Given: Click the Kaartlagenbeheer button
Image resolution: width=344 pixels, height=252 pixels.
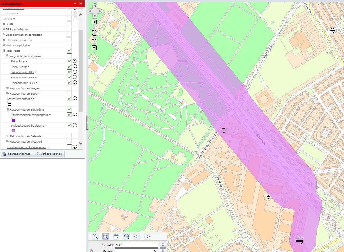Looking at the screenshot, I should point(17,154).
